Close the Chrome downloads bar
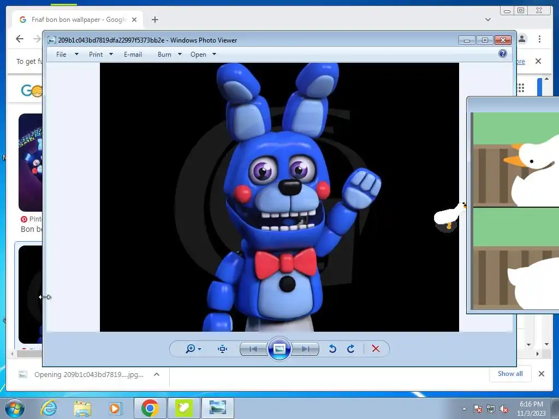 542,374
